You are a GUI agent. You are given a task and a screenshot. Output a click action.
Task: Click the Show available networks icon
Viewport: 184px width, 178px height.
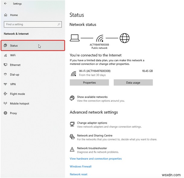tap(72, 98)
